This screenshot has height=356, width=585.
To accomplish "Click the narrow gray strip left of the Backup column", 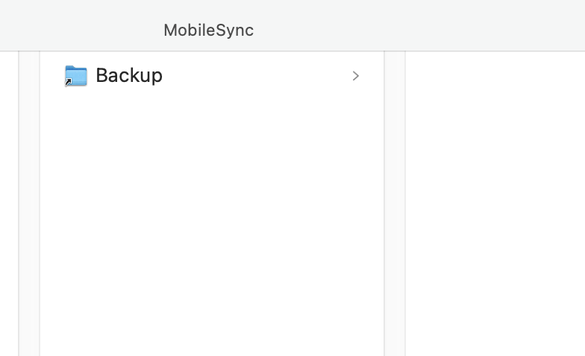I will (29, 203).
